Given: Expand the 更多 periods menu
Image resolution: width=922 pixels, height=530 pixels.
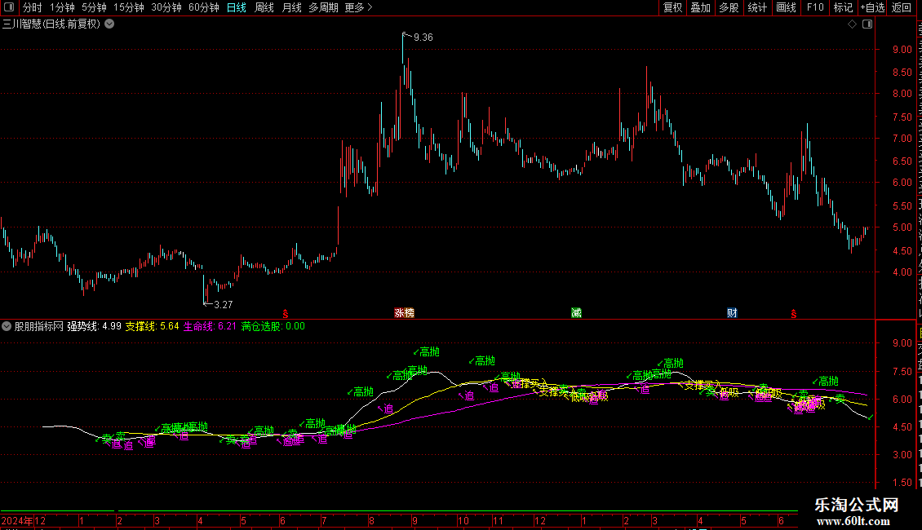Looking at the screenshot, I should [x=359, y=7].
